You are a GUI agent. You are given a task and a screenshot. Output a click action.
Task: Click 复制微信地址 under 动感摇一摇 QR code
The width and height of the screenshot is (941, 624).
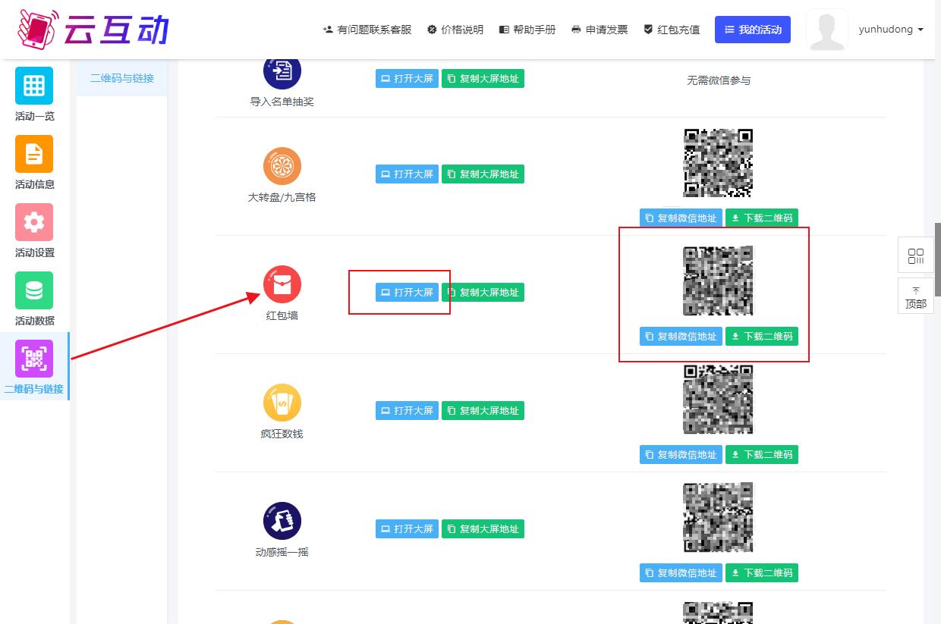pyautogui.click(x=681, y=573)
